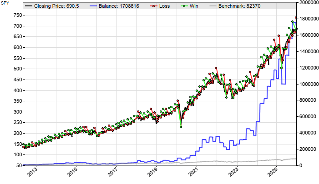Click the 2025 x-axis label
Viewport: 319px width, 184px height.
273,172
